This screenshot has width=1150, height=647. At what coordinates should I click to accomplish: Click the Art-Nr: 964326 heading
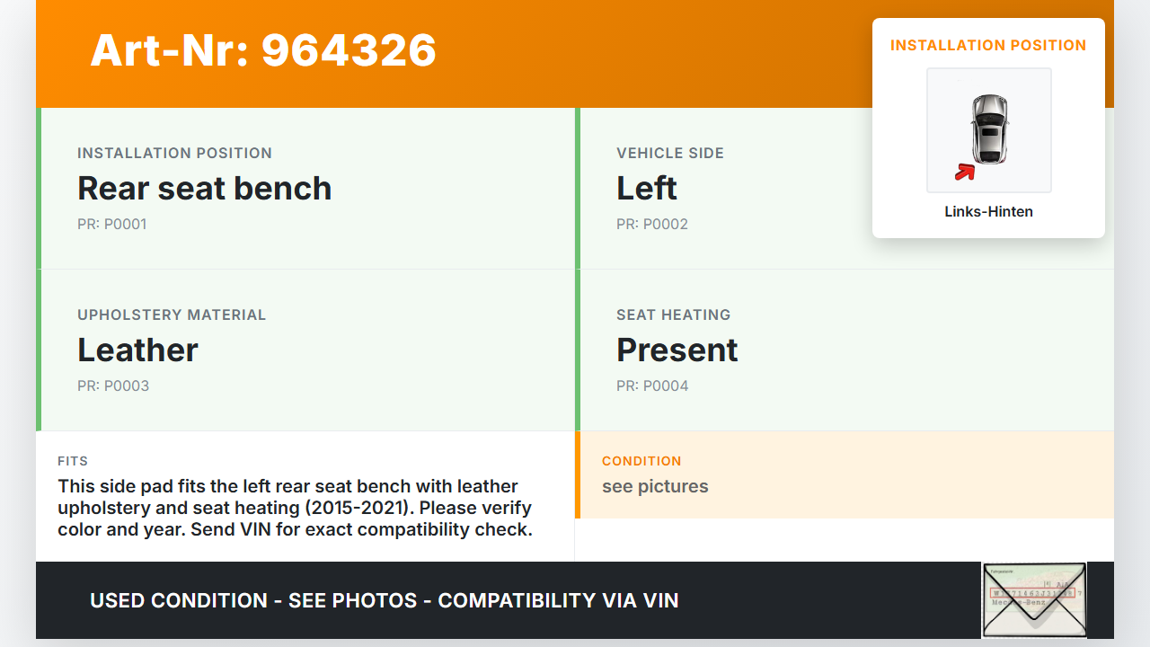coord(263,50)
